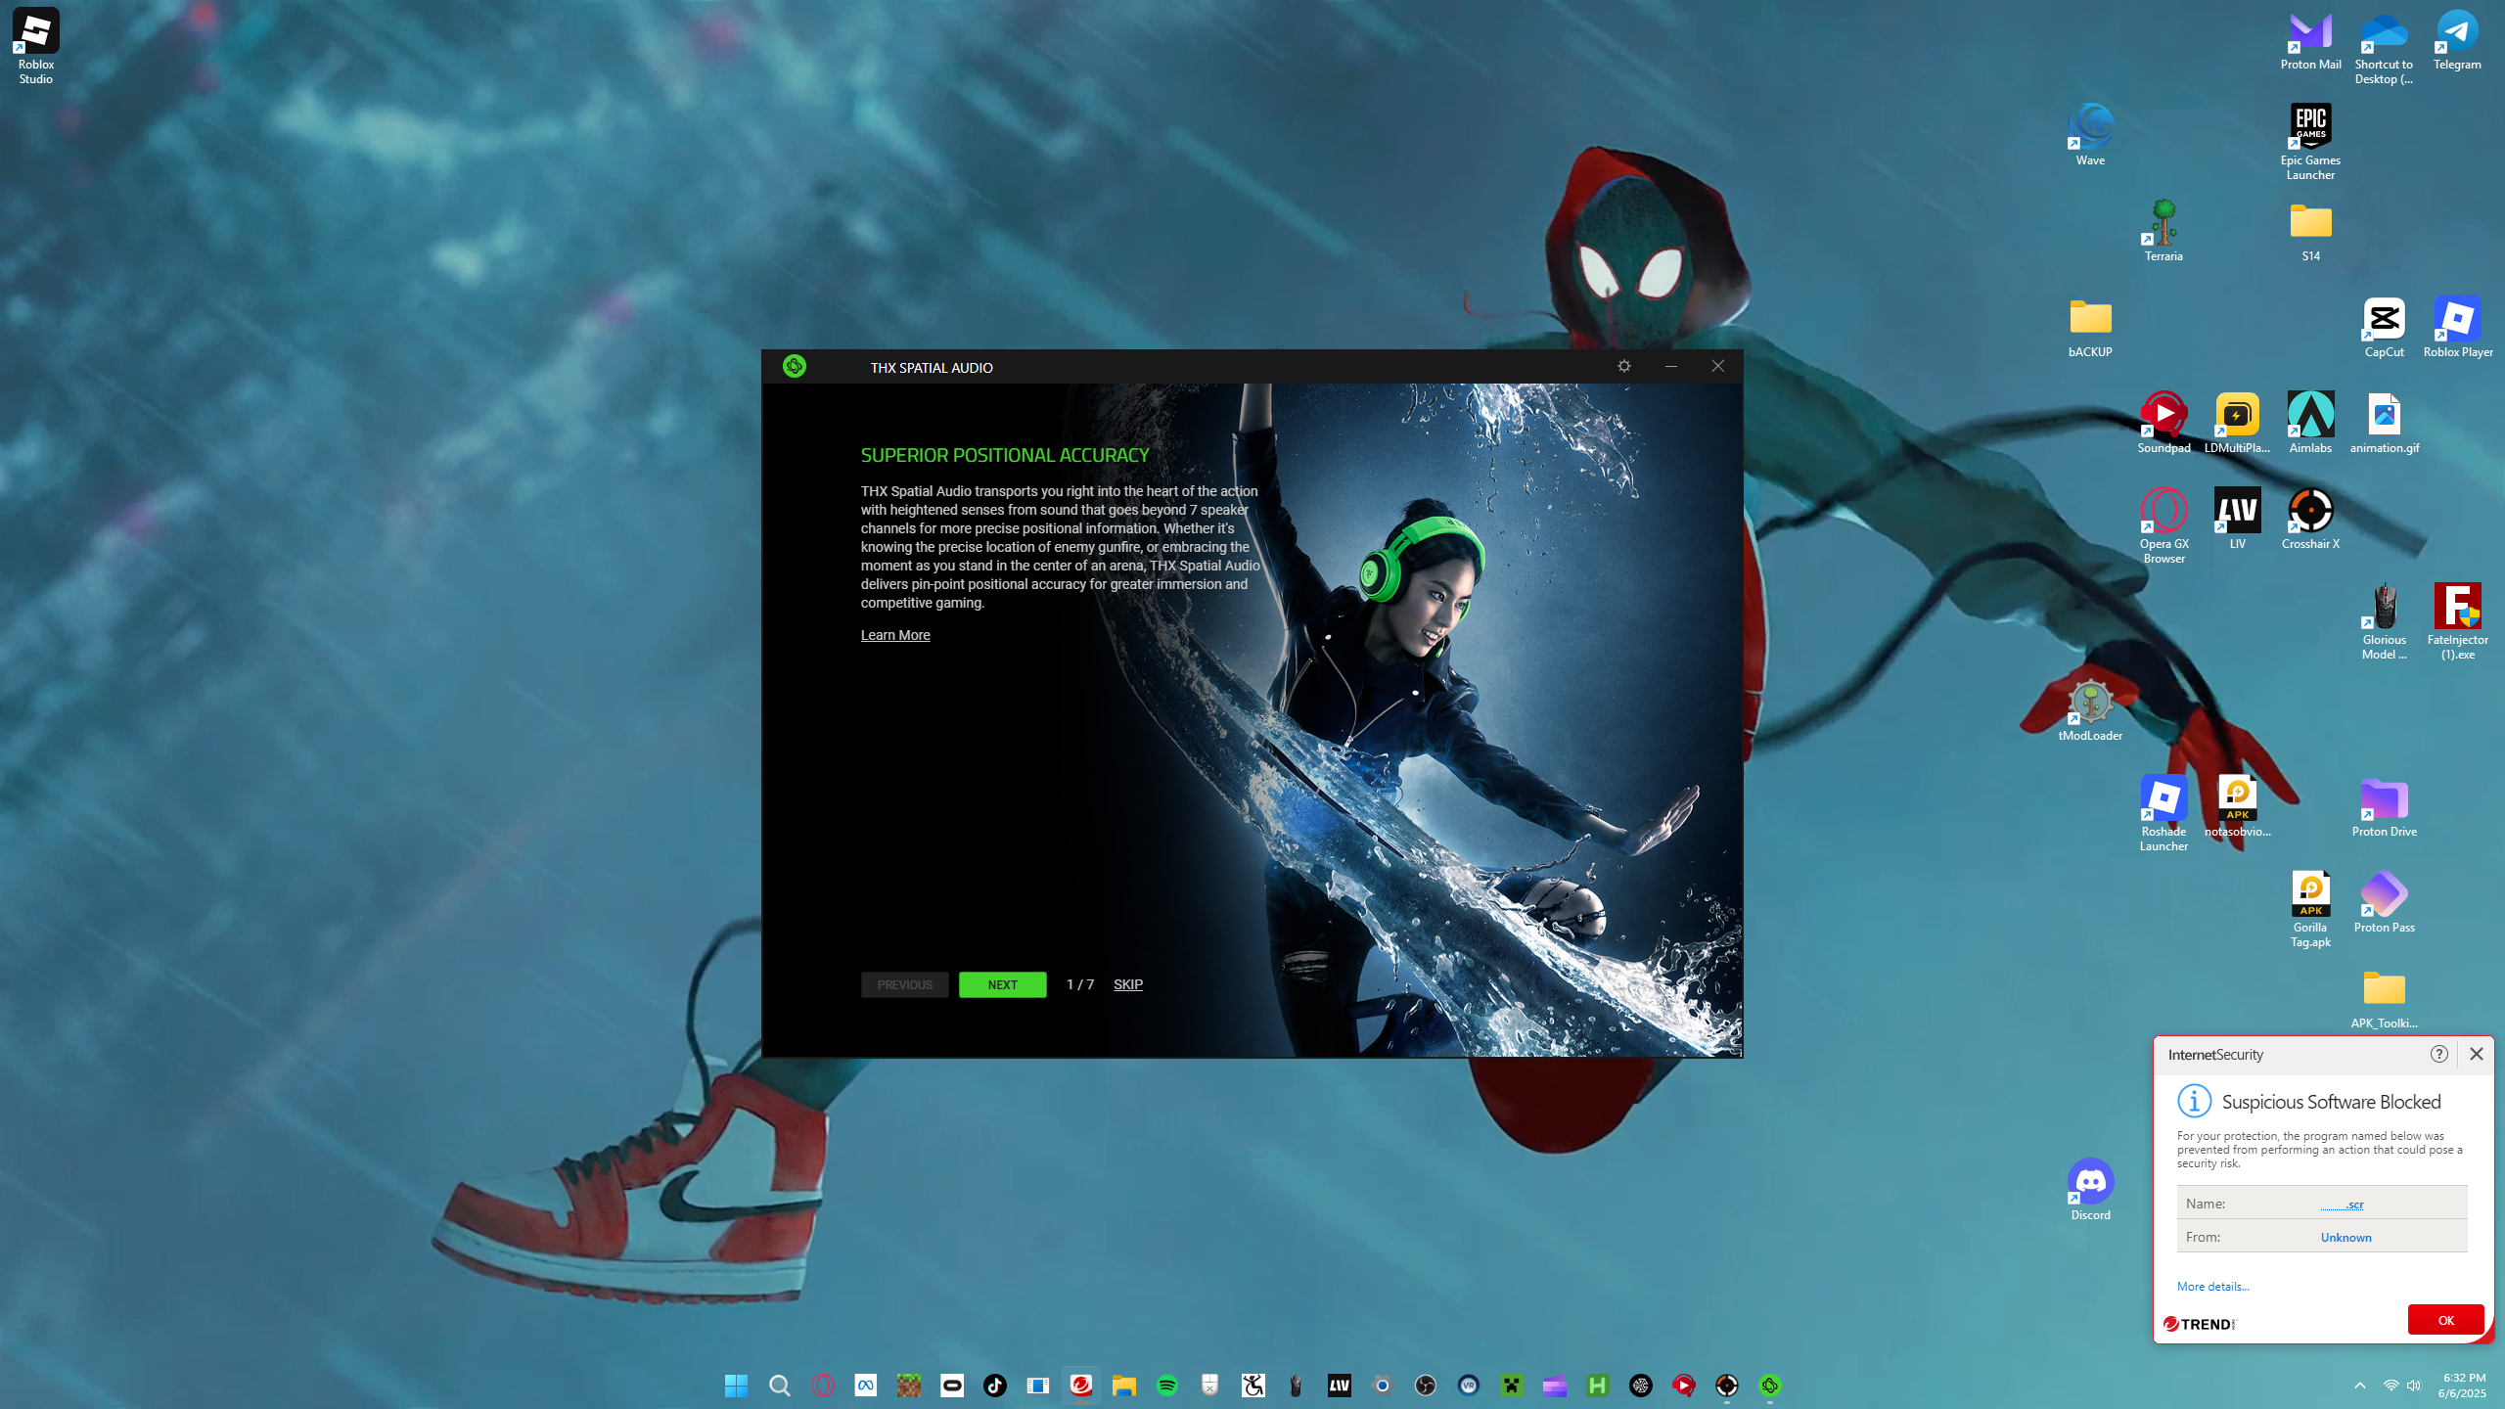
Task: Switch to THX Spatial Audio taskbar icon
Action: pyautogui.click(x=1769, y=1386)
